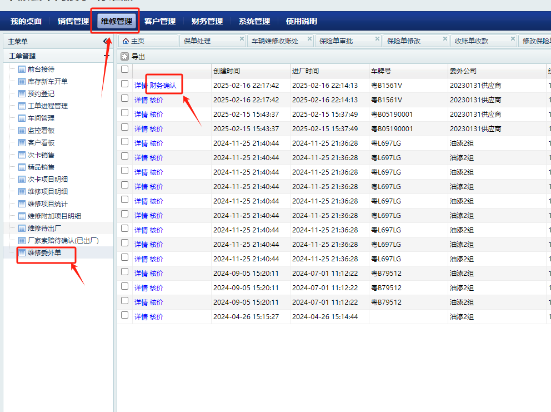Collapse the 主菜单 sidebar panel
Screen dimensions: 551x412
click(106, 41)
